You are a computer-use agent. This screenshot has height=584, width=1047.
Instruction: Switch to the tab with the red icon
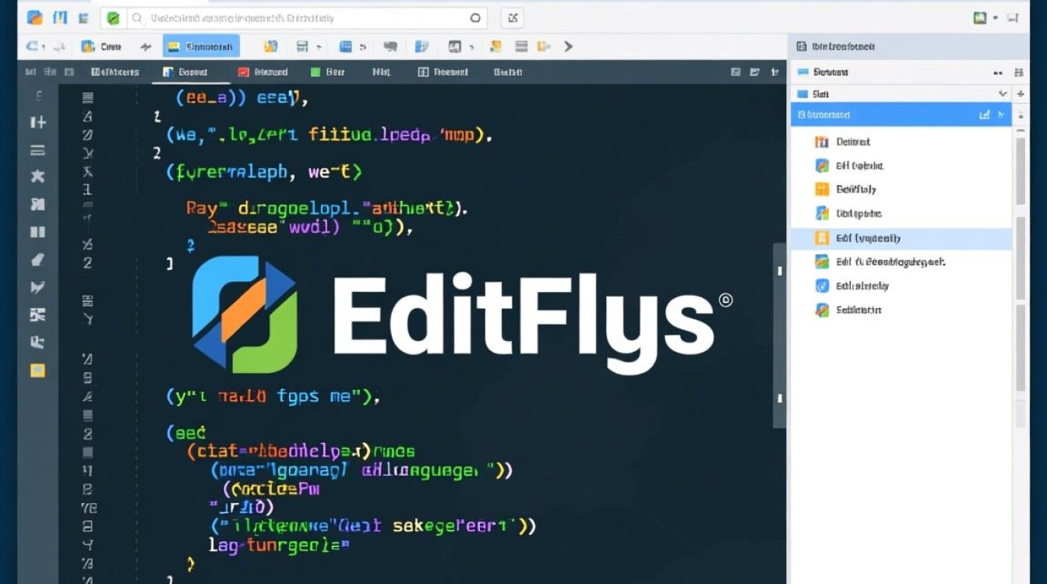(263, 72)
